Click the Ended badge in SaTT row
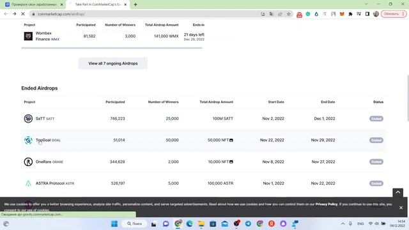 click(x=376, y=119)
